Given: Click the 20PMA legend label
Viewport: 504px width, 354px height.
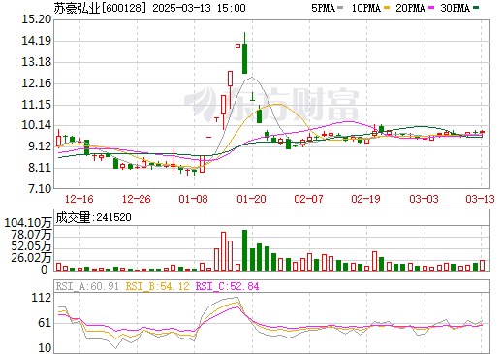Looking at the screenshot, I should coord(410,8).
